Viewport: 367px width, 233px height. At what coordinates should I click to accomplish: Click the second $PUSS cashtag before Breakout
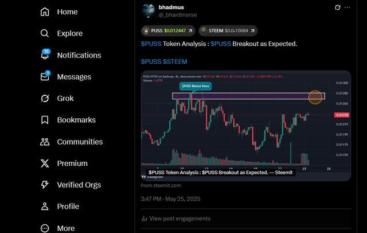tap(221, 44)
